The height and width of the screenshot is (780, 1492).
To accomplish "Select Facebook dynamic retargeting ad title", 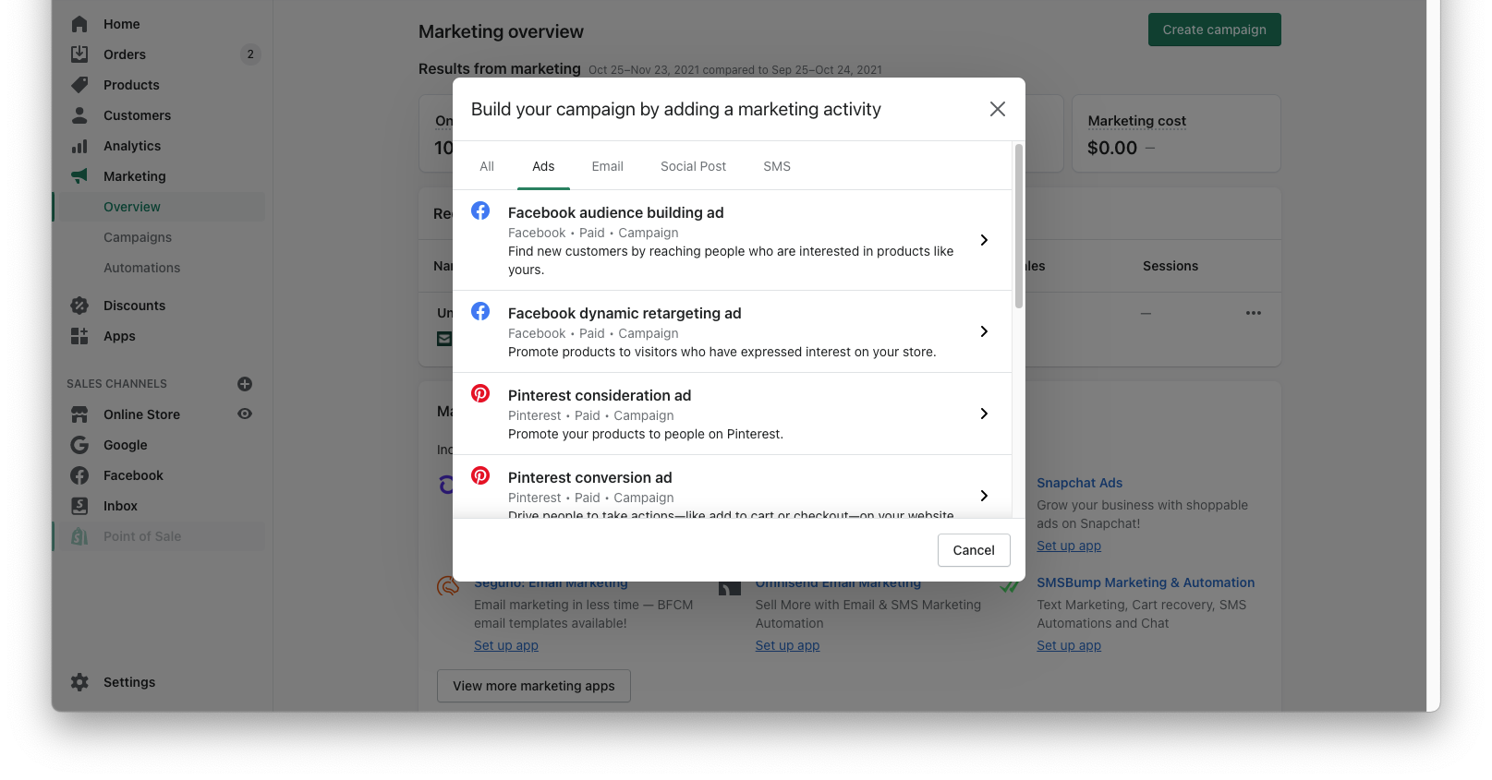I will [625, 313].
